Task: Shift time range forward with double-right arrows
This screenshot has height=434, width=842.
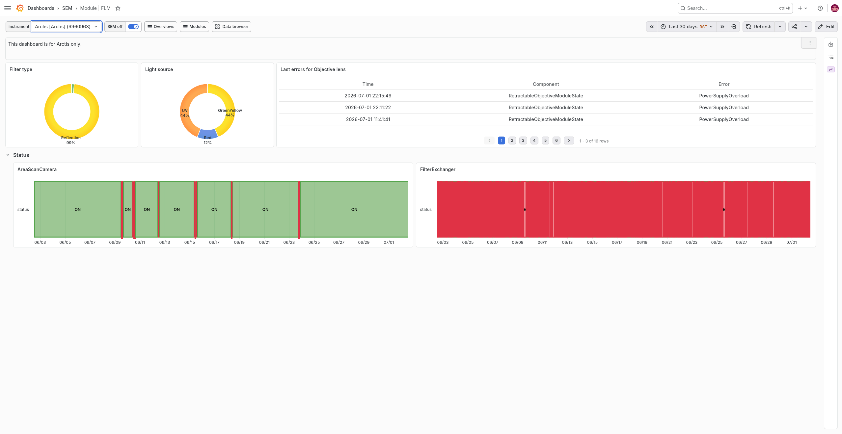Action: pos(722,27)
